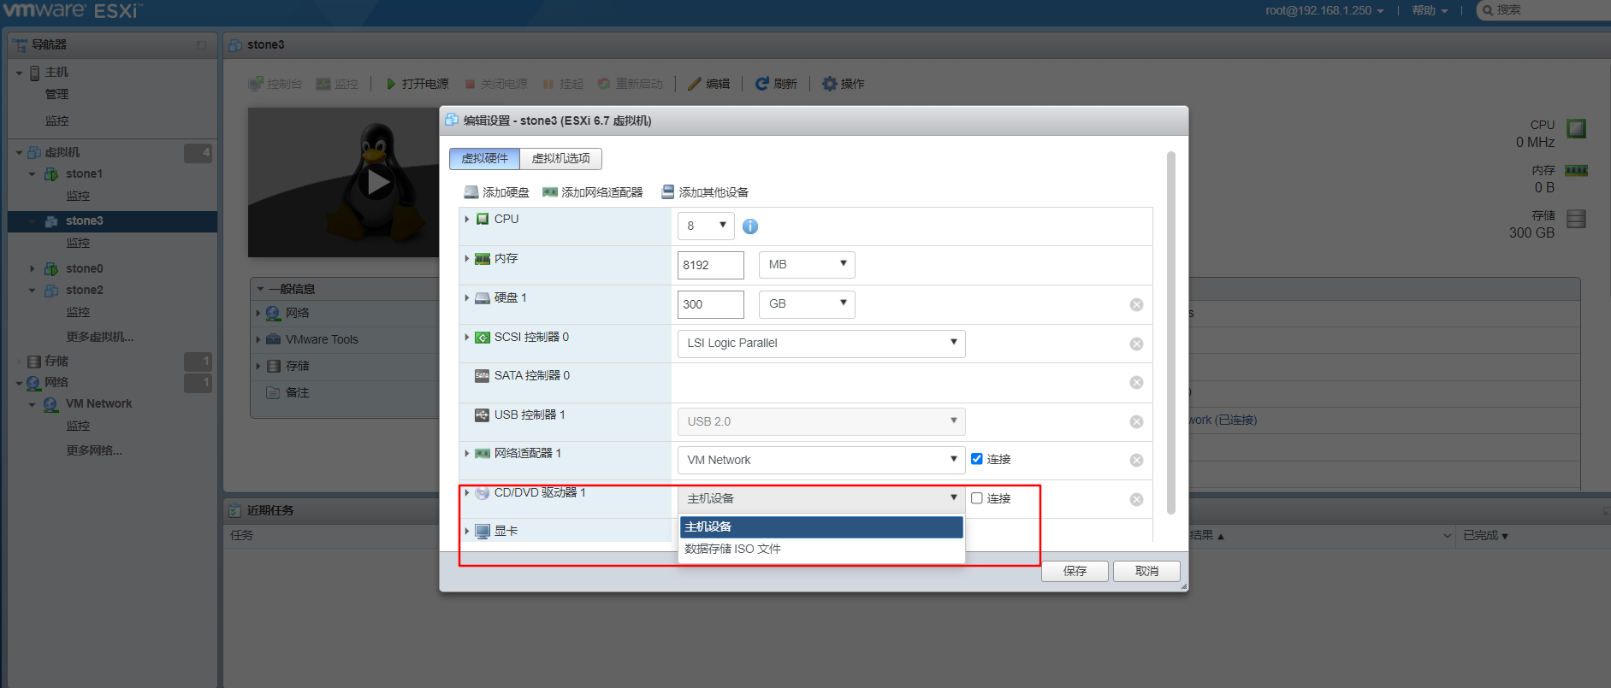Open the 操作 actions gear menu
The image size is (1611, 688).
[x=844, y=84]
